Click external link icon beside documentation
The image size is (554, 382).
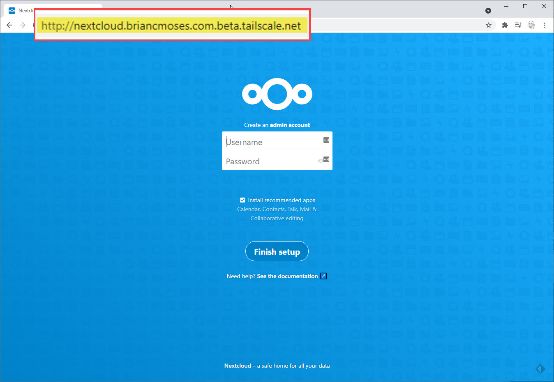click(323, 276)
